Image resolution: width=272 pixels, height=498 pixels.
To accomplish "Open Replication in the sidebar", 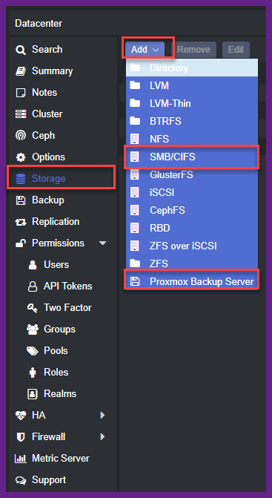I will (x=56, y=222).
